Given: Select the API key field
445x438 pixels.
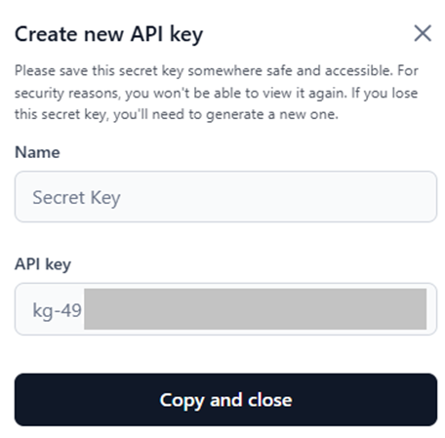Looking at the screenshot, I should (225, 309).
